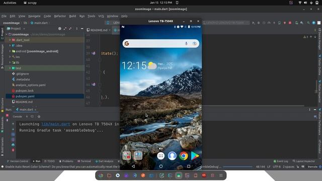
Task: Expand the test folder
Action: tap(10, 68)
